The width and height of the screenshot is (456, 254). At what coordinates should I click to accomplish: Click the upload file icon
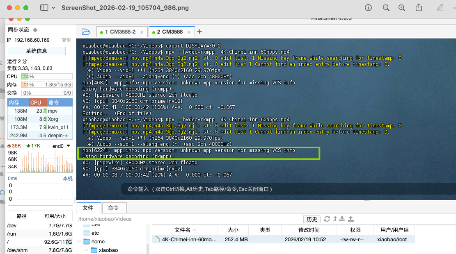coord(350,219)
